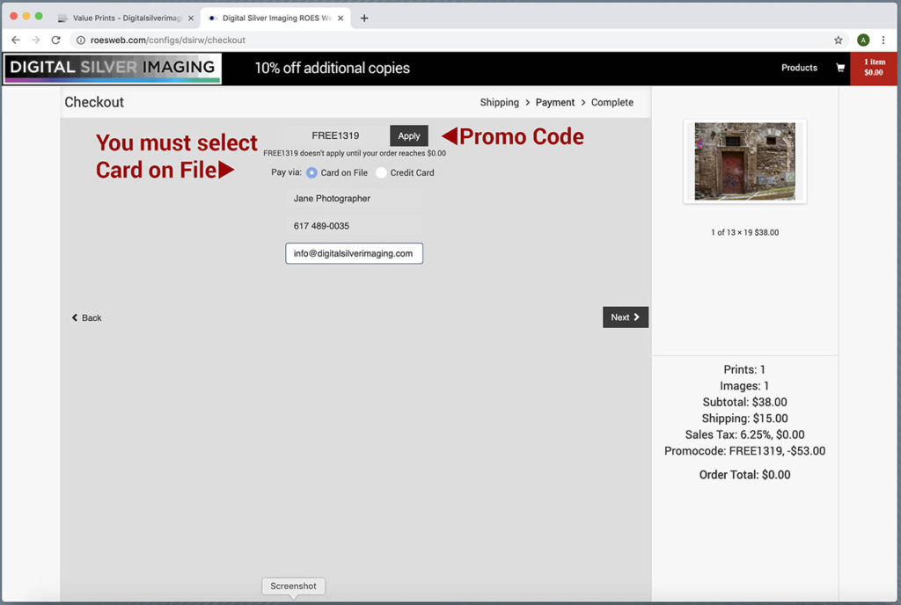This screenshot has height=605, width=901.
Task: Jump to the Shipping checkout step
Action: click(x=500, y=102)
